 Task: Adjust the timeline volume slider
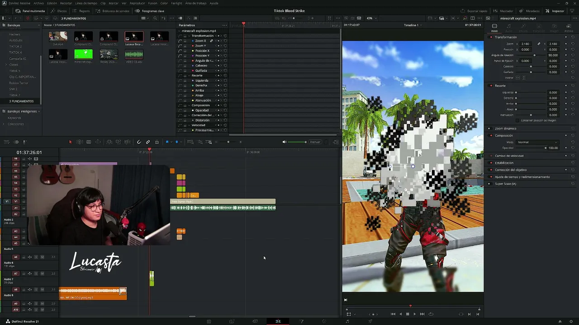pos(297,142)
